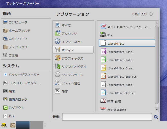Image resolution: width=167 pixels, height=129 pixels.
Task: Launch LibreOffice Writer icon
Action: pyautogui.click(x=103, y=92)
